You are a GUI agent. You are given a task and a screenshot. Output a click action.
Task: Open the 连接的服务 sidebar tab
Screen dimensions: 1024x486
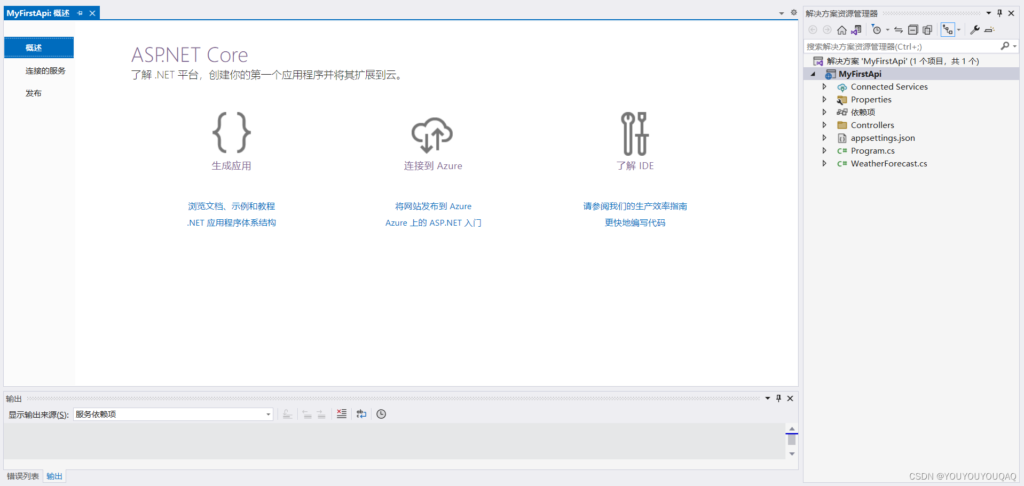tap(45, 70)
